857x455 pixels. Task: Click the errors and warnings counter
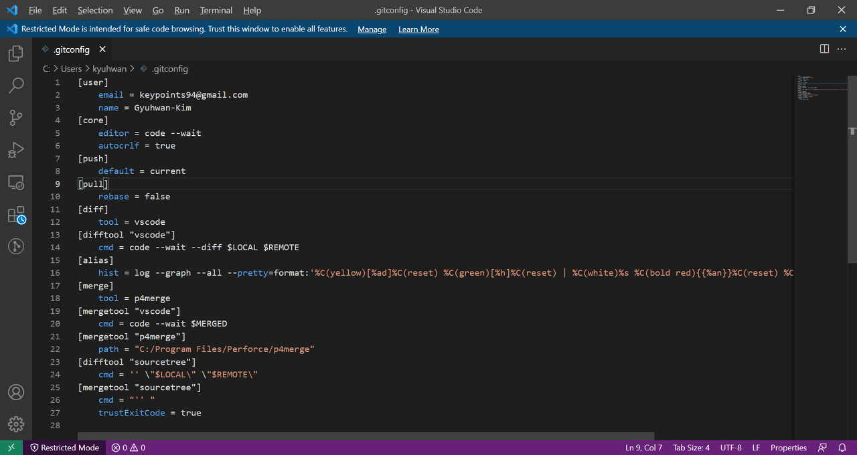point(129,448)
